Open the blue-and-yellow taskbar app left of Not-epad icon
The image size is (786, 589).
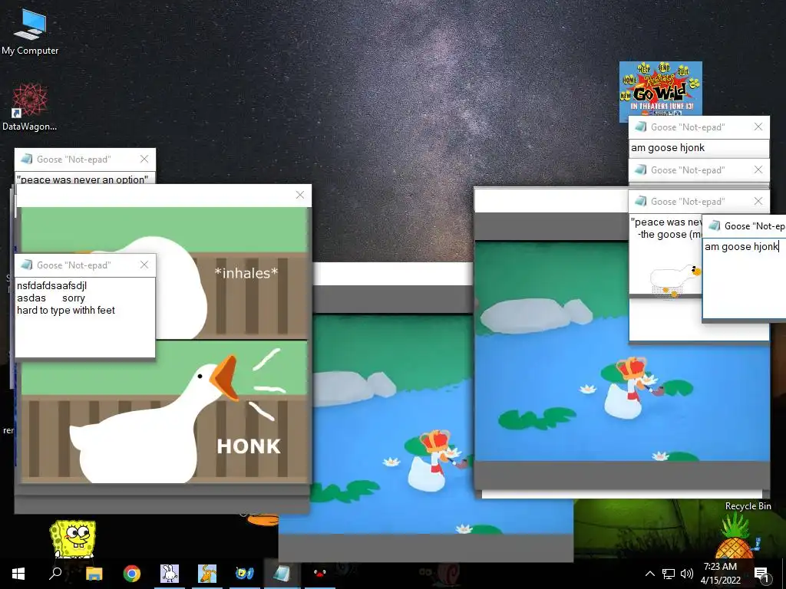point(245,574)
